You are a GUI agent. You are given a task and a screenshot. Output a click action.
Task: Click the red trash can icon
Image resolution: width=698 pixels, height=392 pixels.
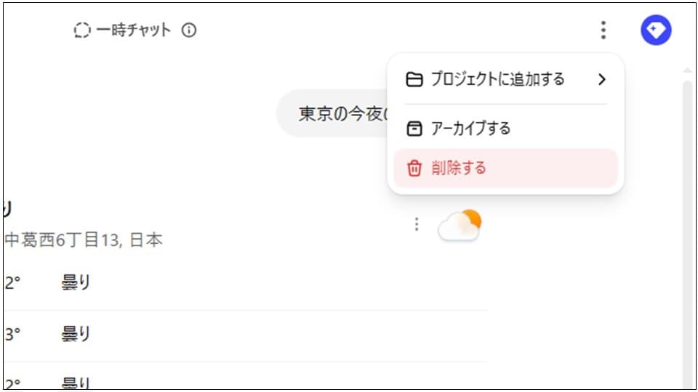(x=414, y=168)
